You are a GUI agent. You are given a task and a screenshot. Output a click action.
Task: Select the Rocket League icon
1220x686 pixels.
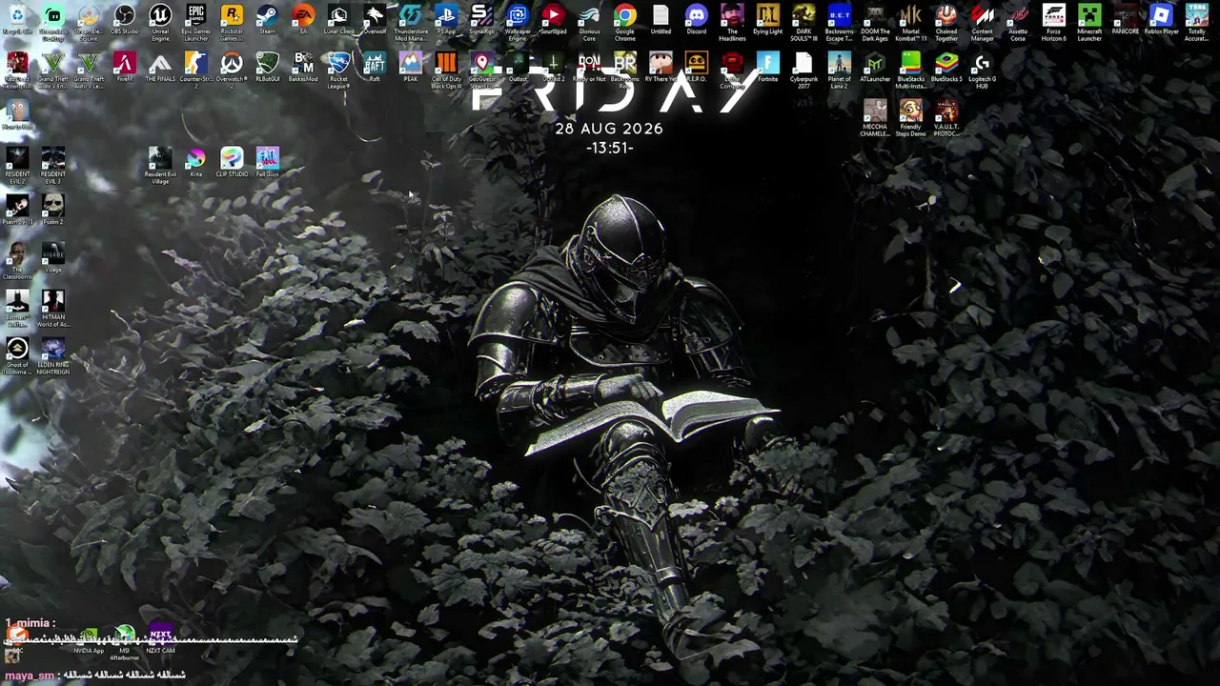tap(339, 71)
